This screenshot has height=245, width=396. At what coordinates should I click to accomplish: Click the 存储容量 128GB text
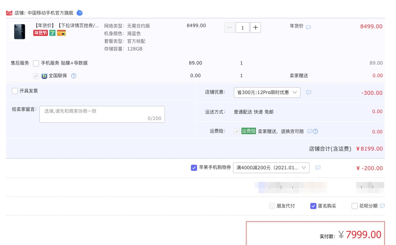coord(123,49)
